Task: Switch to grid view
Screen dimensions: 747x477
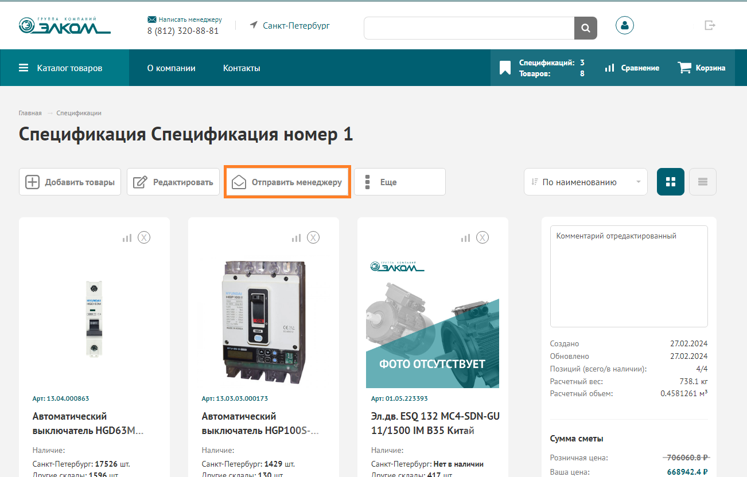Action: [x=670, y=182]
